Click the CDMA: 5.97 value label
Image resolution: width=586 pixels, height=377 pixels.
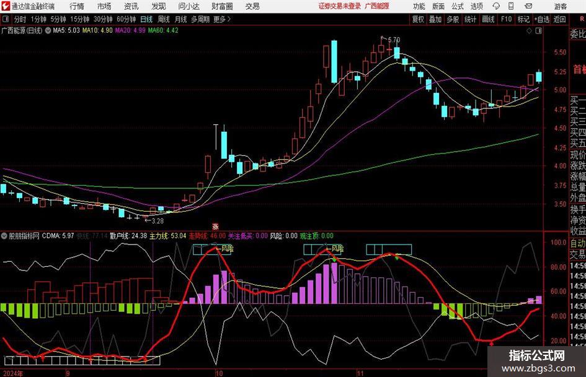pyautogui.click(x=58, y=236)
